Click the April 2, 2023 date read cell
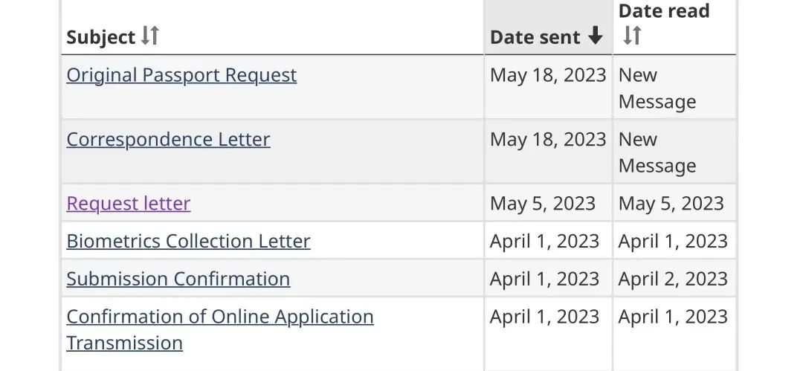803x371 pixels. tap(673, 279)
